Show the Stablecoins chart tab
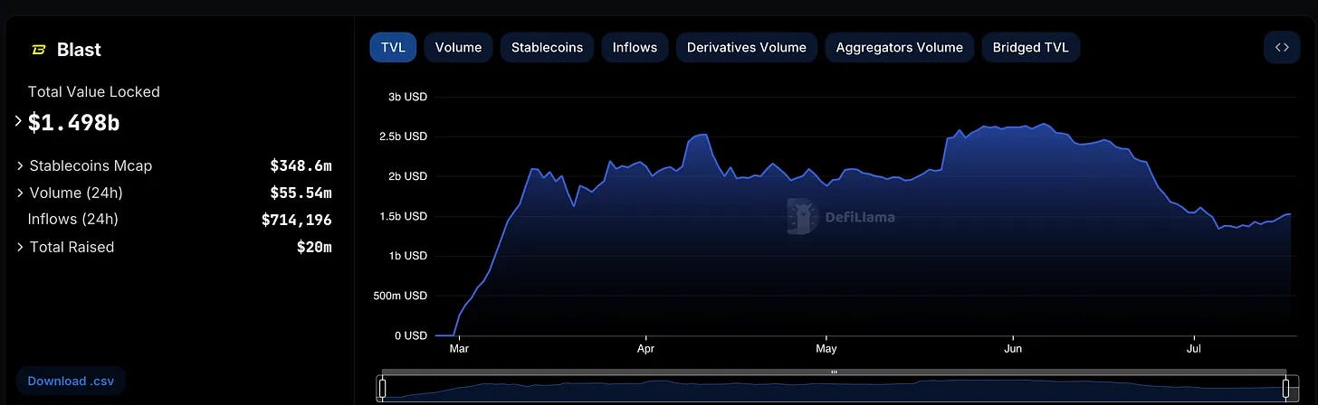The width and height of the screenshot is (1318, 405). 547,47
